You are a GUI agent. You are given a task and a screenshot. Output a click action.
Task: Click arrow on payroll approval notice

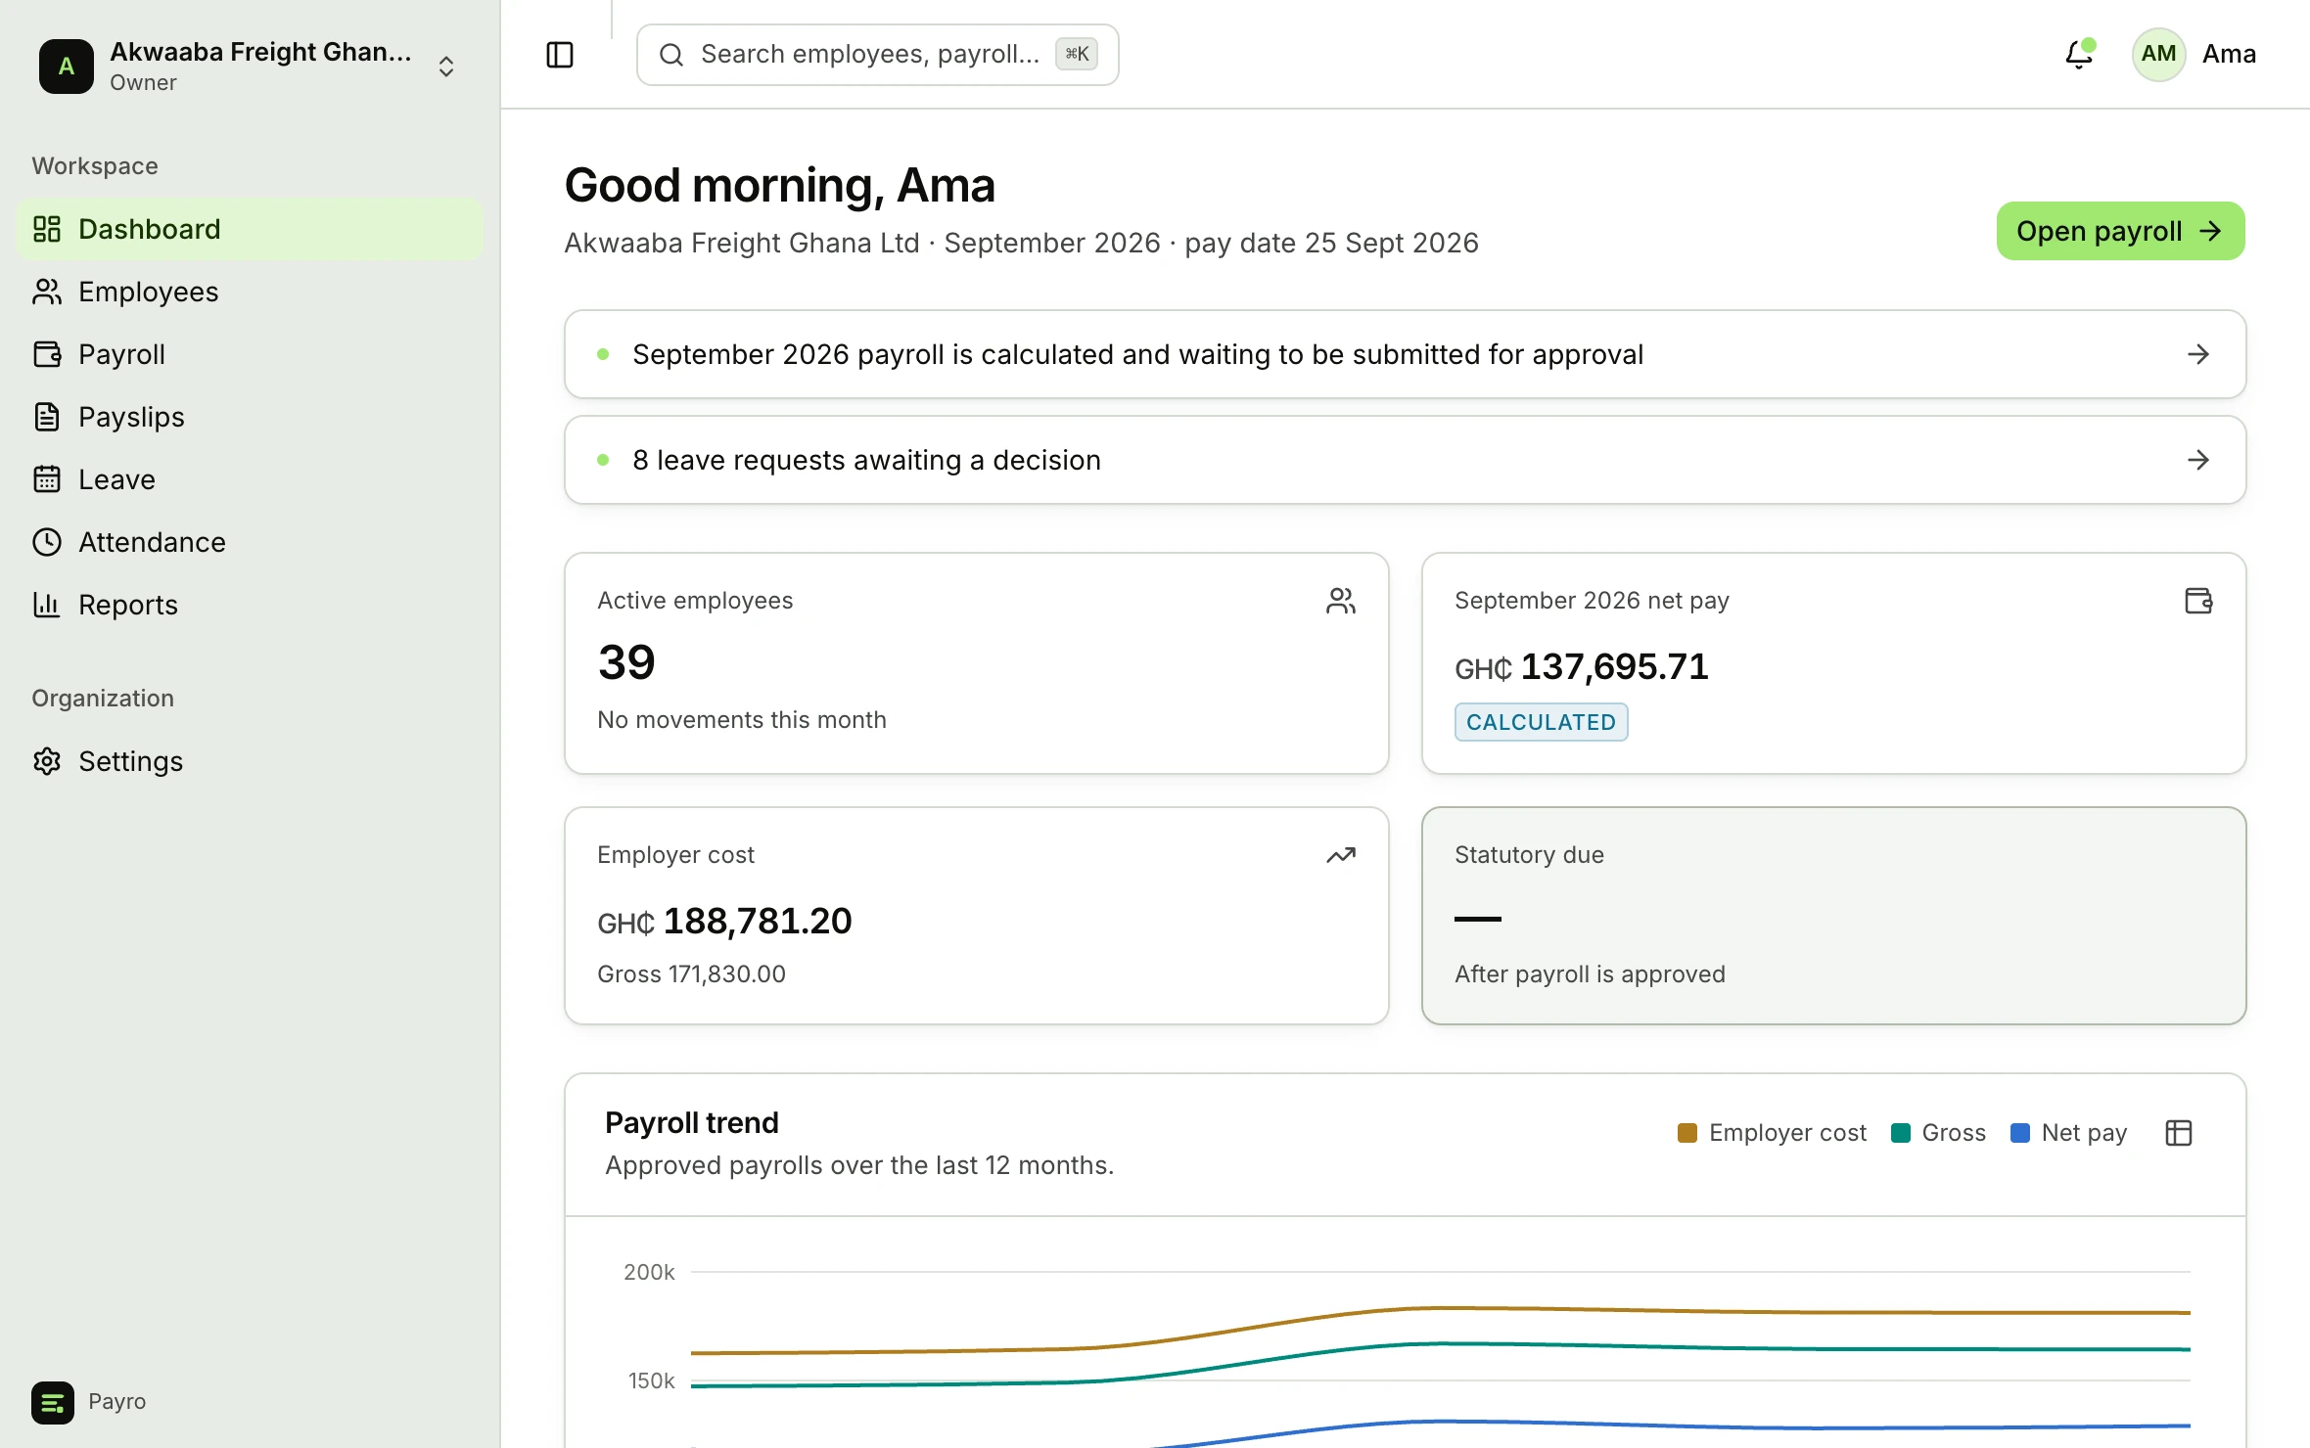2198,354
